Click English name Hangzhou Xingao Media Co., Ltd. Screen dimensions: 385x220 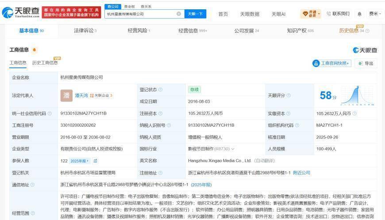pyautogui.click(x=220, y=161)
